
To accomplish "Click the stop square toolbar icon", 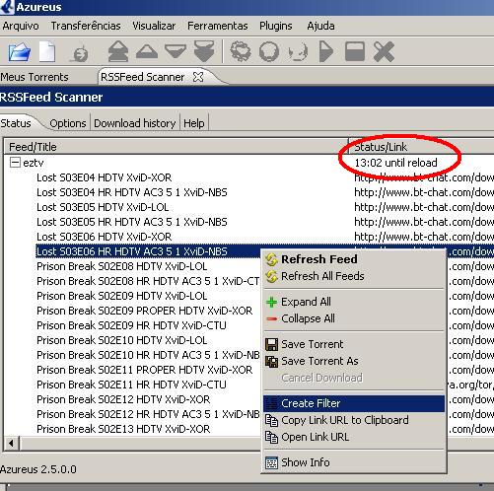I will 355,51.
